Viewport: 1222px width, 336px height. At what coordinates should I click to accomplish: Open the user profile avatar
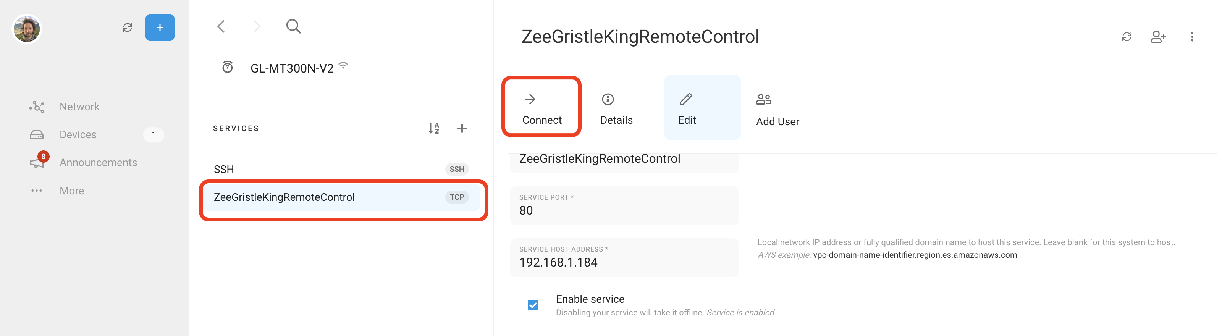(27, 29)
